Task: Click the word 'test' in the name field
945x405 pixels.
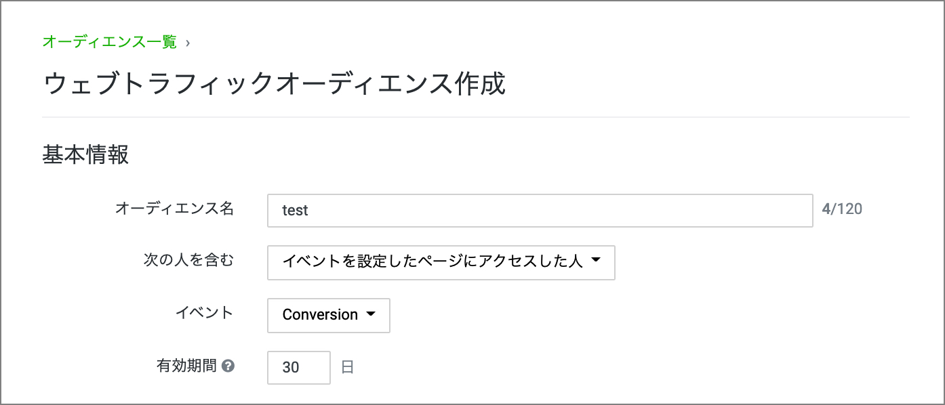Action: (296, 211)
